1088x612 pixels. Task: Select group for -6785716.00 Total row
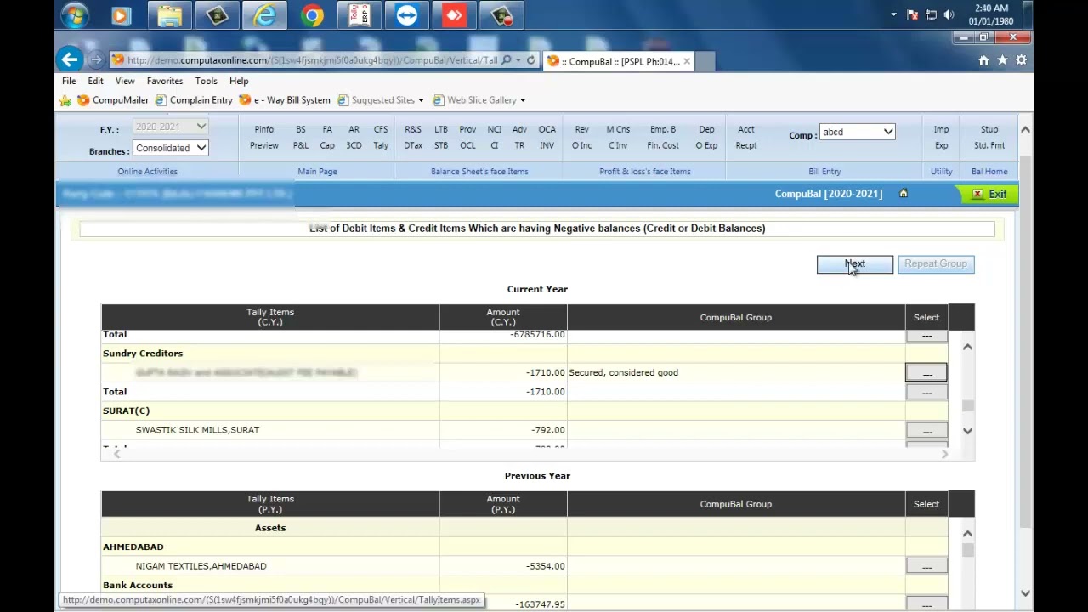pos(926,335)
